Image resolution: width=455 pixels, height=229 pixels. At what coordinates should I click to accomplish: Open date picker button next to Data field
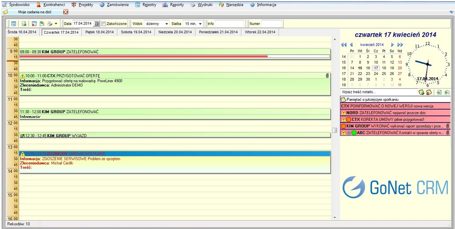point(97,24)
